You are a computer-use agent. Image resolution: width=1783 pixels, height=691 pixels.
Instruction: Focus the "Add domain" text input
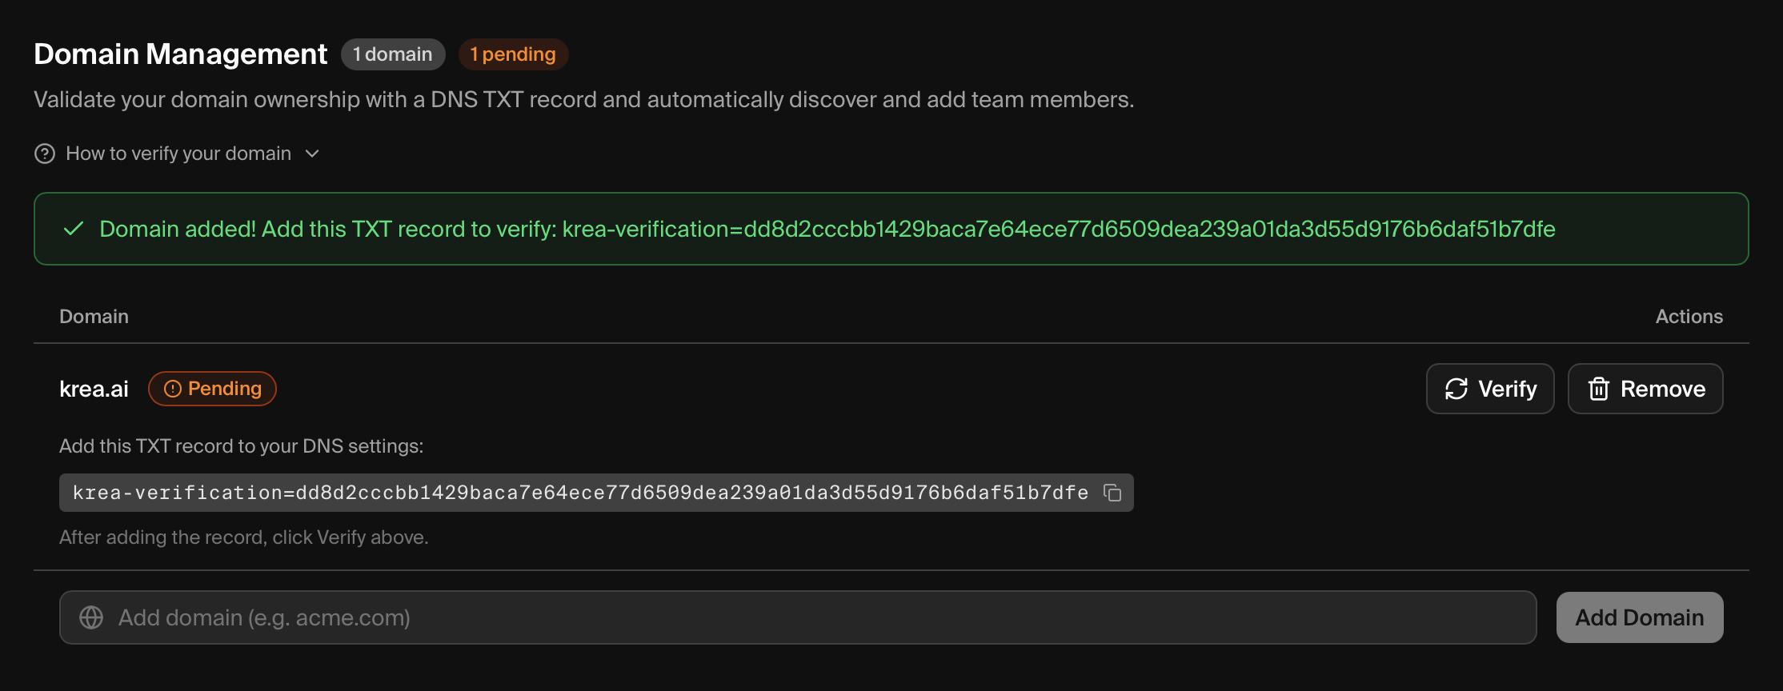tap(800, 617)
